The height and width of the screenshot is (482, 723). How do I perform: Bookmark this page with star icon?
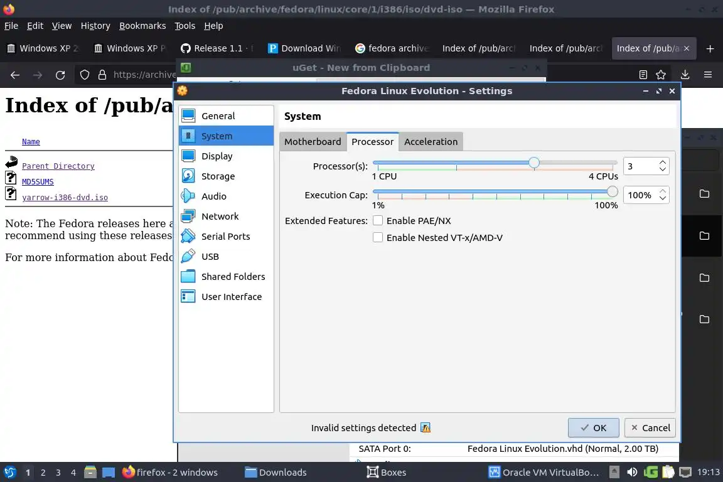pos(661,75)
